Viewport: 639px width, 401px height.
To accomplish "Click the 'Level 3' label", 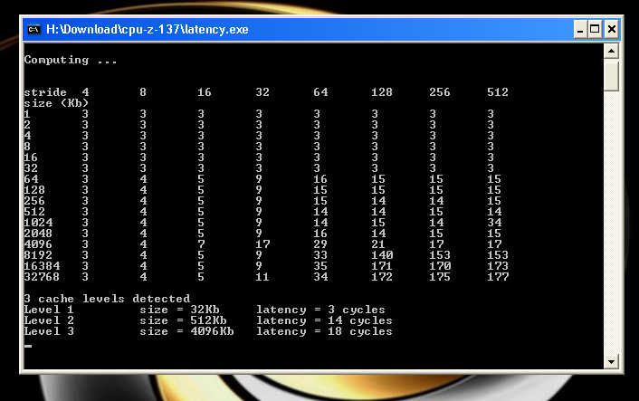I will point(49,331).
